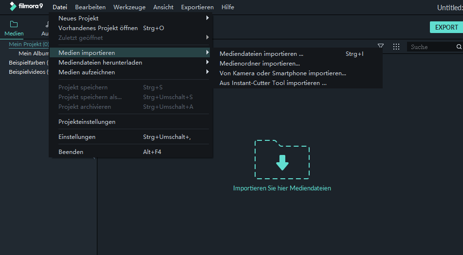
Task: Select Mediendateien importieren ...
Action: (x=297, y=53)
